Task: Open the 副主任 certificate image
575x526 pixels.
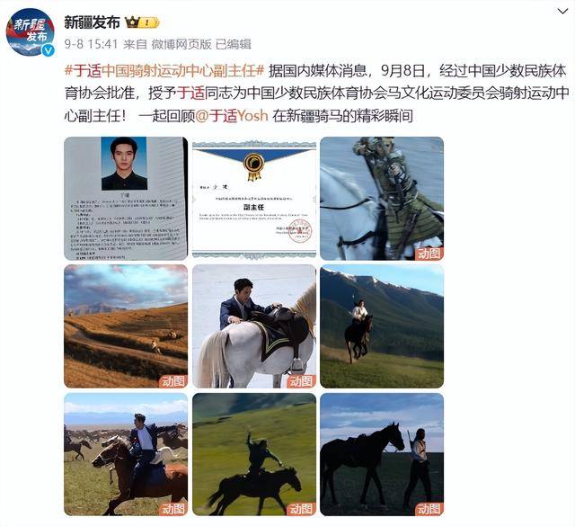Action: 254,199
